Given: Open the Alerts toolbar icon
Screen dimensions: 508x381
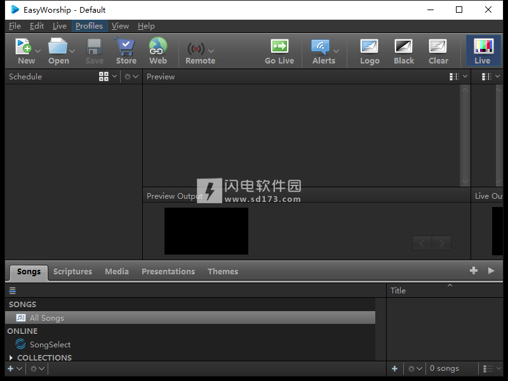Looking at the screenshot, I should 321,46.
